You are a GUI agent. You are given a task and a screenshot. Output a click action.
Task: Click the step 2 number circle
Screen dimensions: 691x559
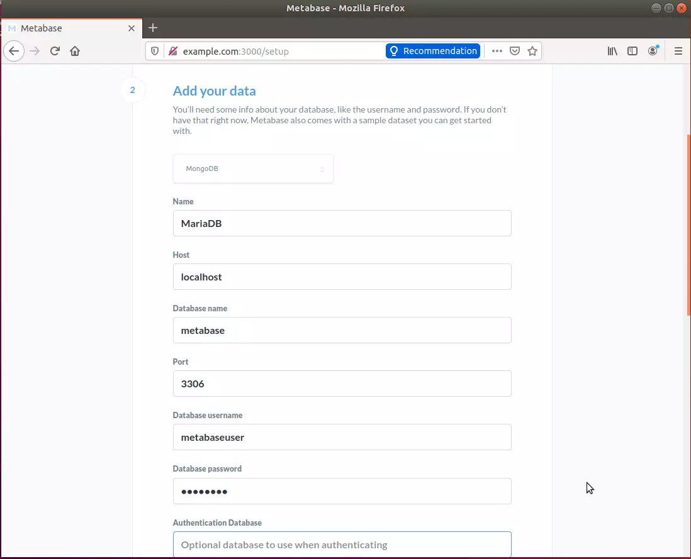point(132,91)
